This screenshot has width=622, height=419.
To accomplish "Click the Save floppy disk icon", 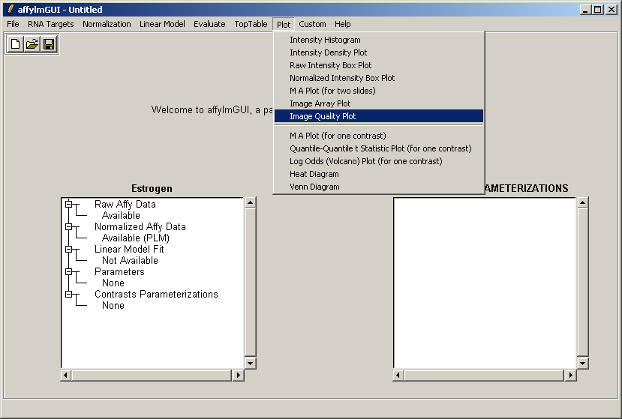I will [x=49, y=44].
